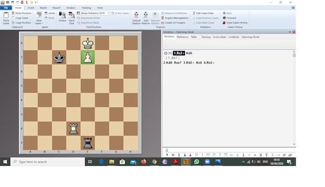The height and width of the screenshot is (187, 325).
Task: Undo the last move
Action: [x=50, y=13]
